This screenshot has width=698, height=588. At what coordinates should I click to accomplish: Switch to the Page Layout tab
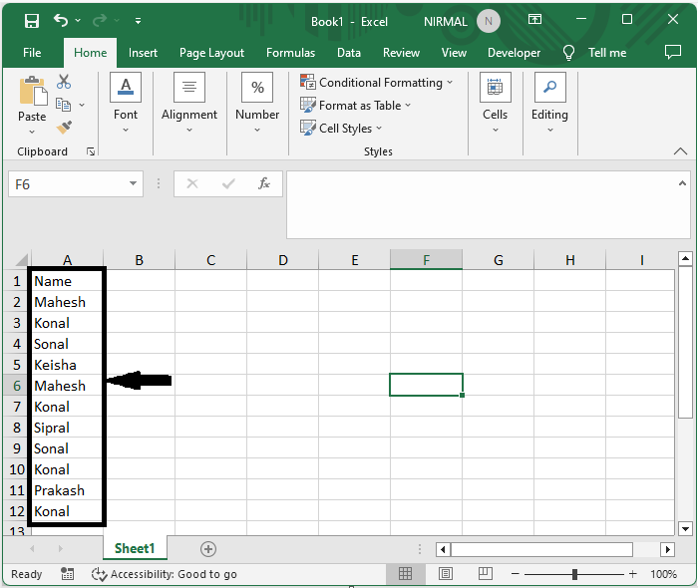(x=211, y=53)
